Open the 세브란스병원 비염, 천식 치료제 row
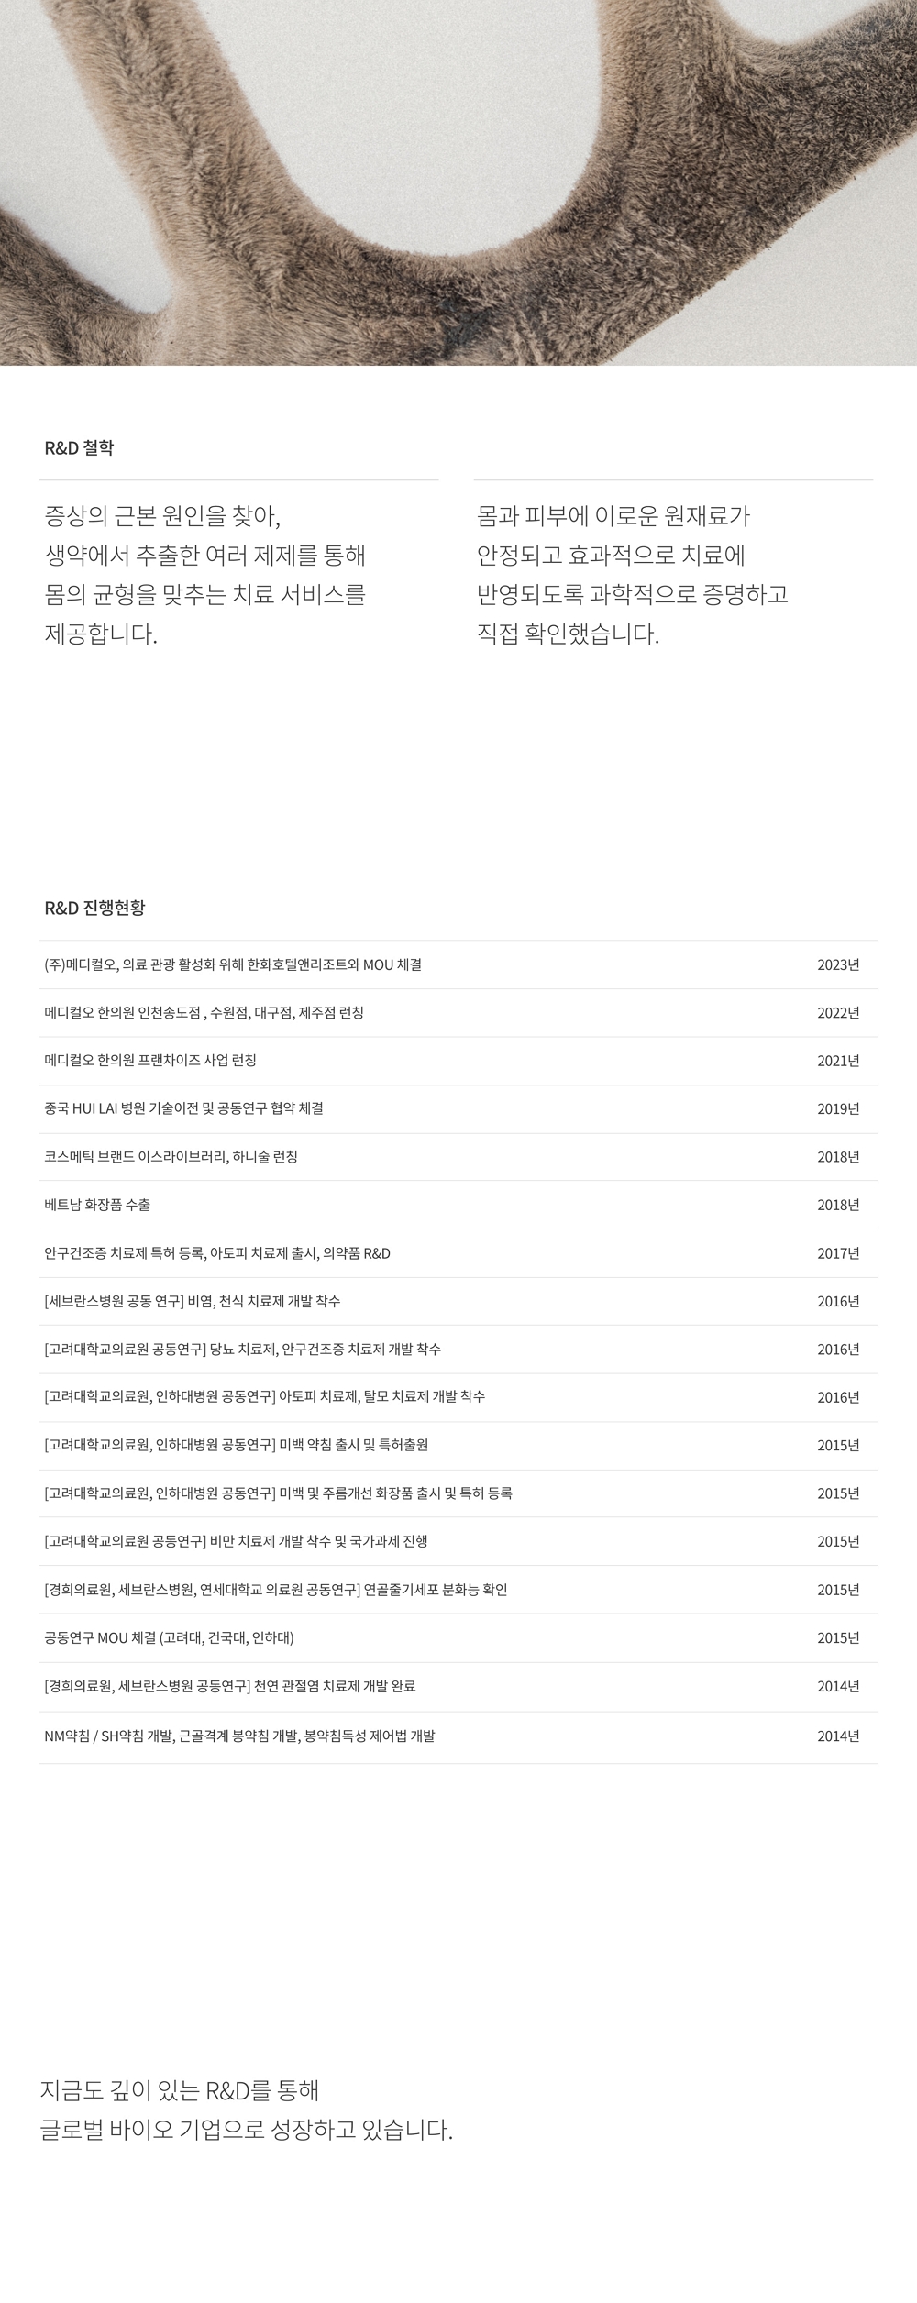The image size is (917, 2303). click(x=458, y=1301)
